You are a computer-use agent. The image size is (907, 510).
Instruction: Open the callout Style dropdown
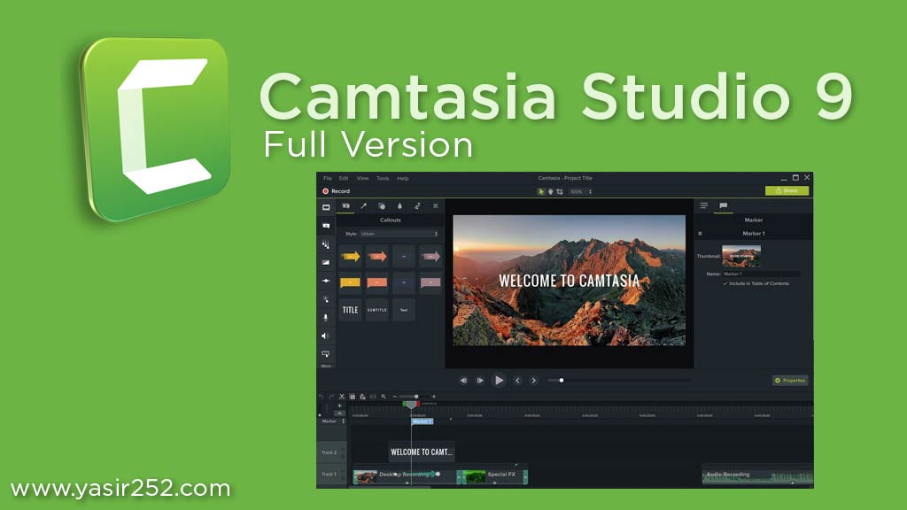coord(399,234)
